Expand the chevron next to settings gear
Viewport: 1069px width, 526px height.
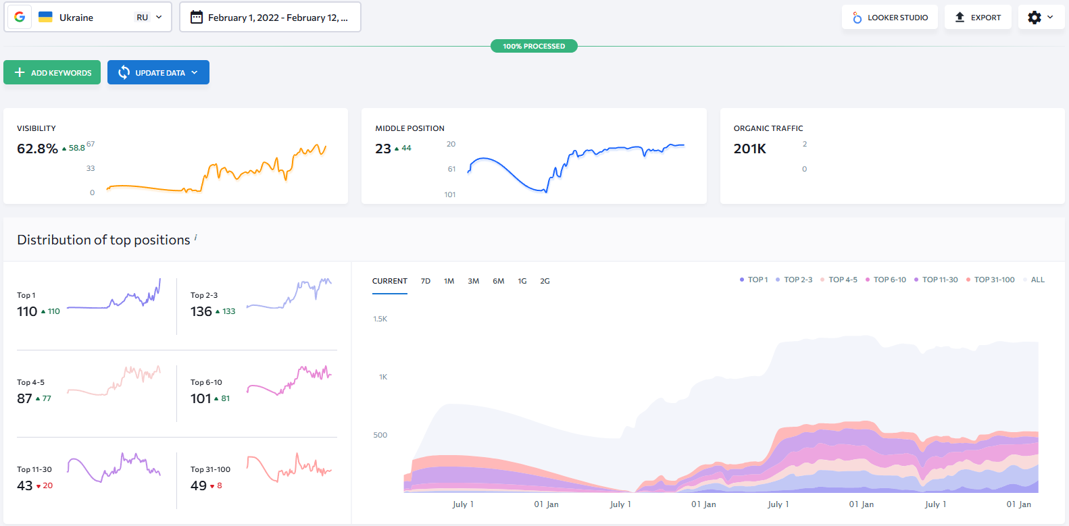[x=1050, y=18]
